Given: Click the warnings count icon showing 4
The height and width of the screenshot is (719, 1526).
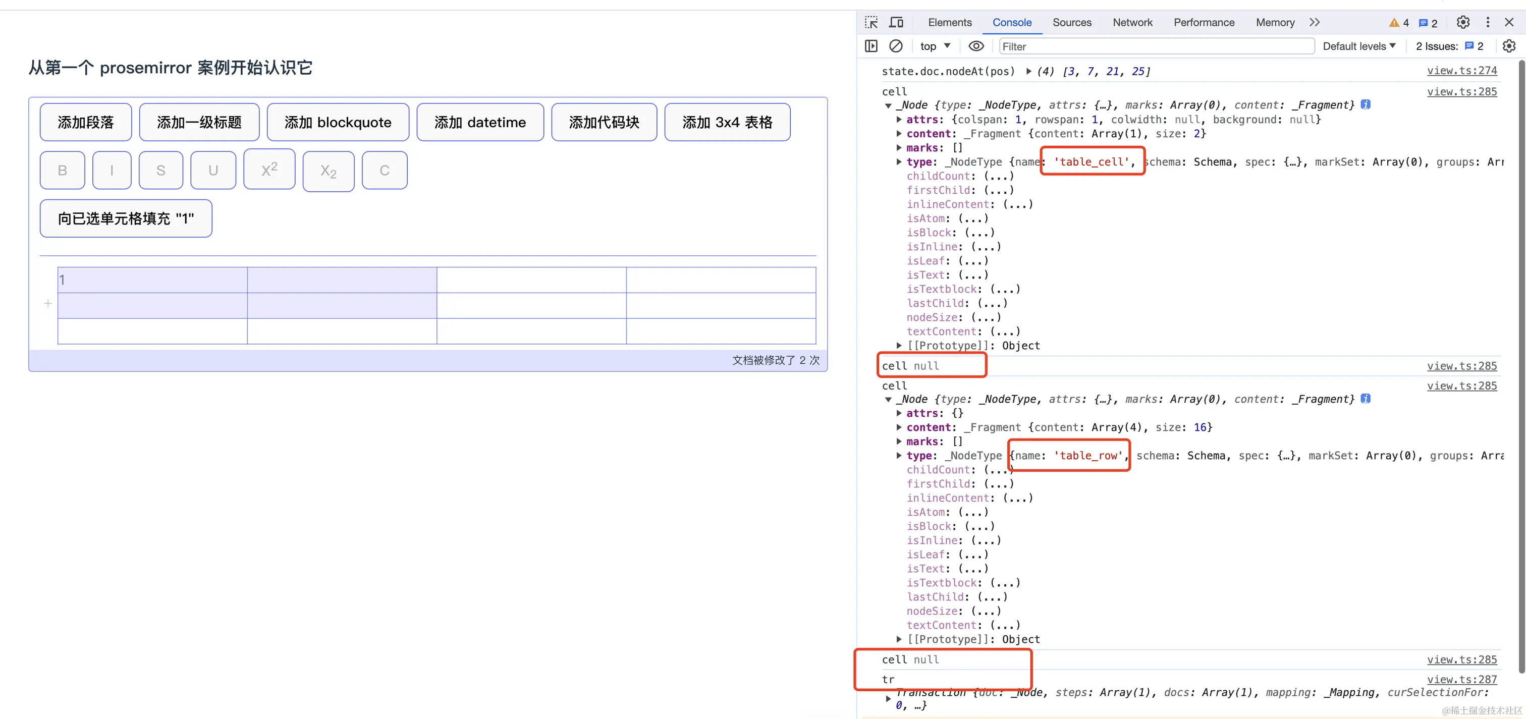Looking at the screenshot, I should (x=1399, y=23).
